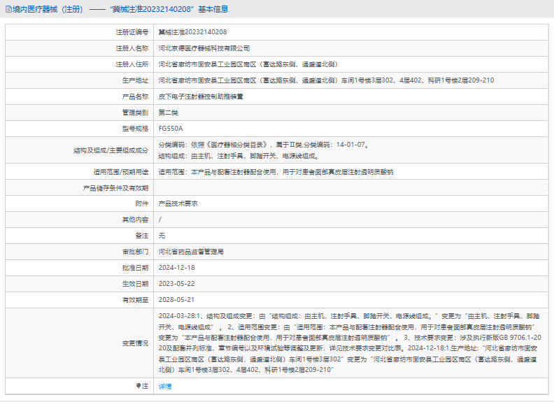
Task: Click the 其他内容 row label
Action: coord(135,220)
